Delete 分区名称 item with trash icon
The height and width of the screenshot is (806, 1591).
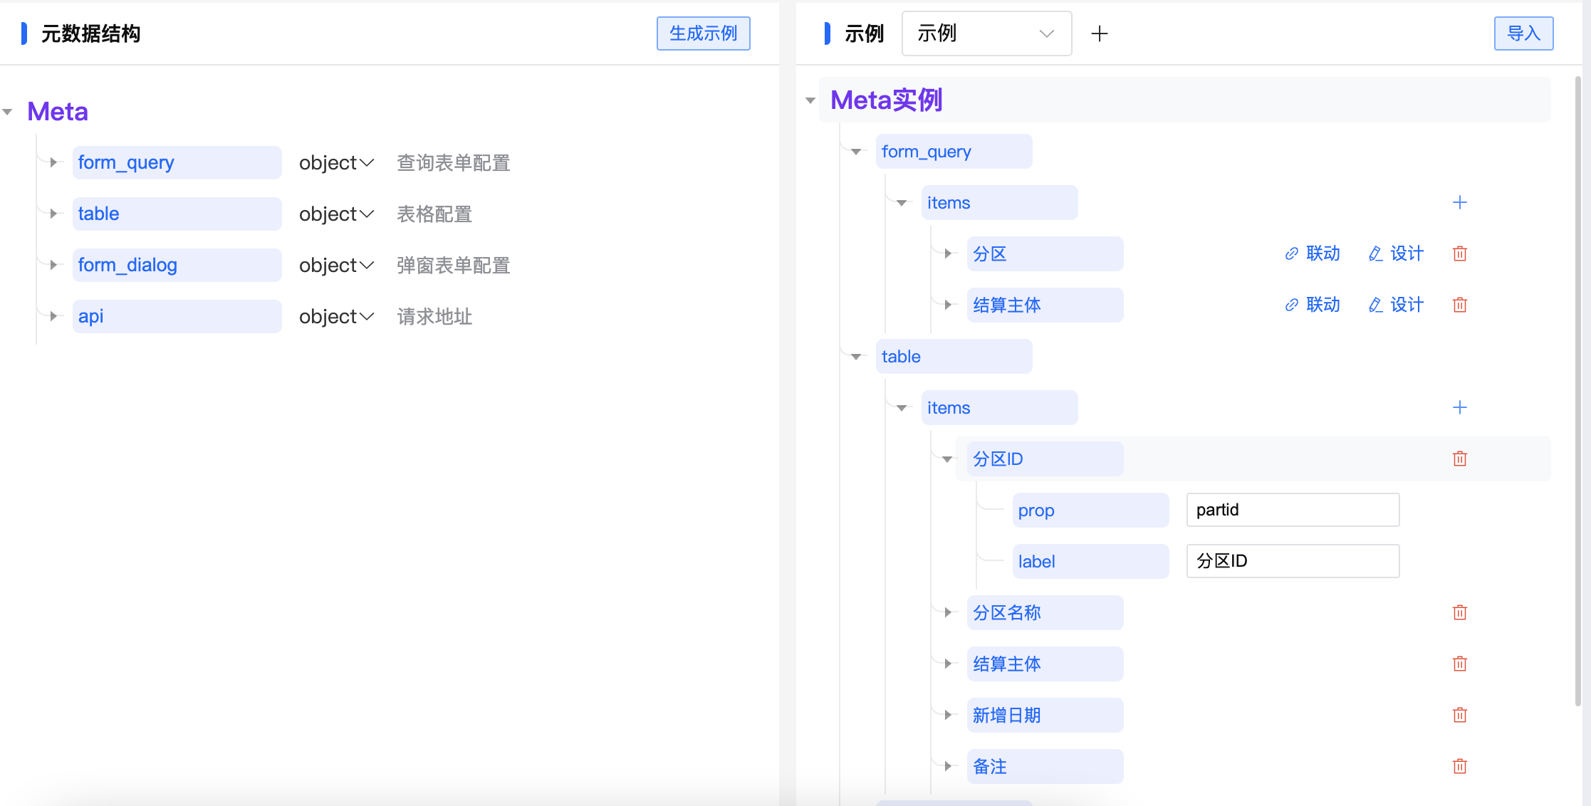pyautogui.click(x=1460, y=612)
